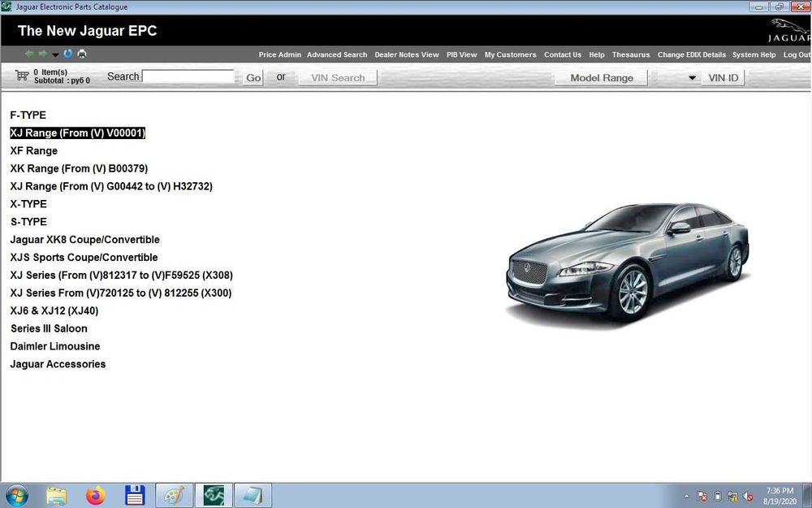Select XJS Sports Coupe/Convertible
The width and height of the screenshot is (812, 508).
[84, 257]
